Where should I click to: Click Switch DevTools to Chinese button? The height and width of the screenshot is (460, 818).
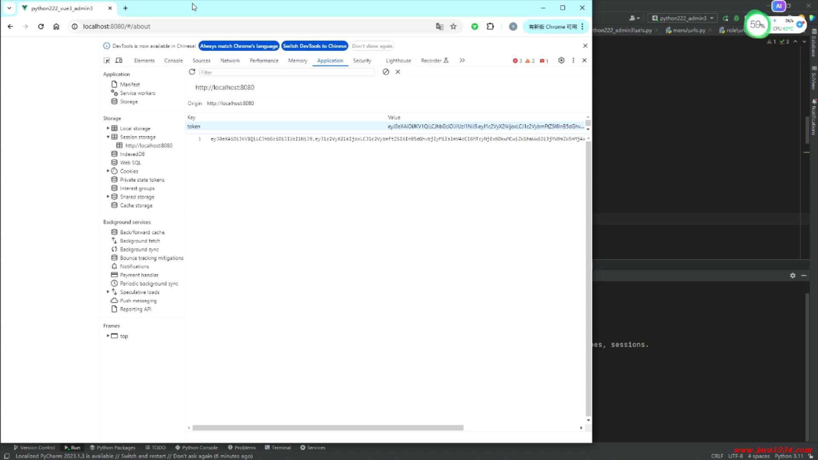(315, 46)
